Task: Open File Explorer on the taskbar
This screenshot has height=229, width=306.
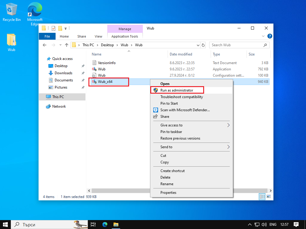Action: click(x=116, y=225)
